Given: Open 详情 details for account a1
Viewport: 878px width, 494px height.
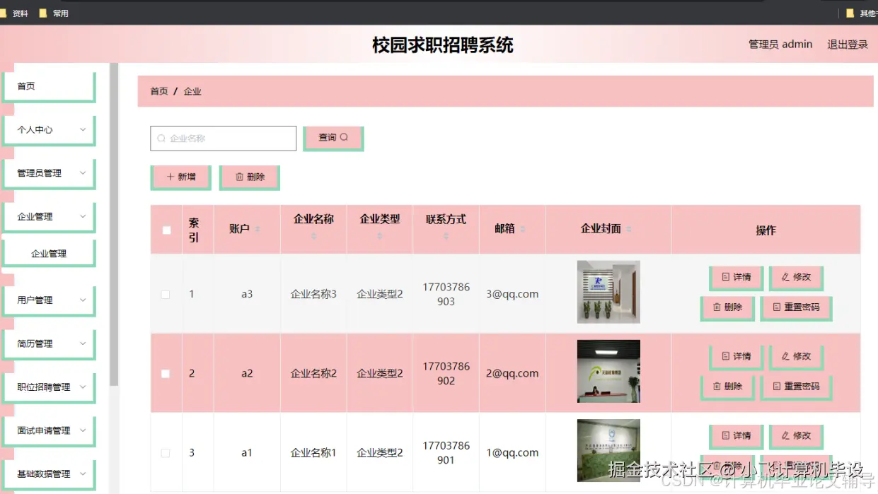Looking at the screenshot, I should coord(736,436).
